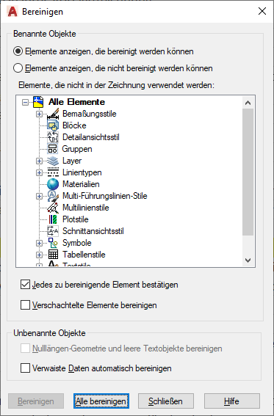Collapse the Alle Elemente root node

pos(25,102)
